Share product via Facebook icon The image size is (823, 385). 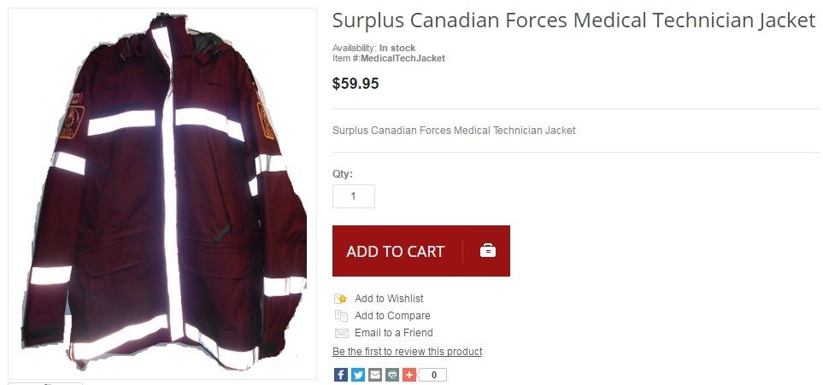(341, 375)
